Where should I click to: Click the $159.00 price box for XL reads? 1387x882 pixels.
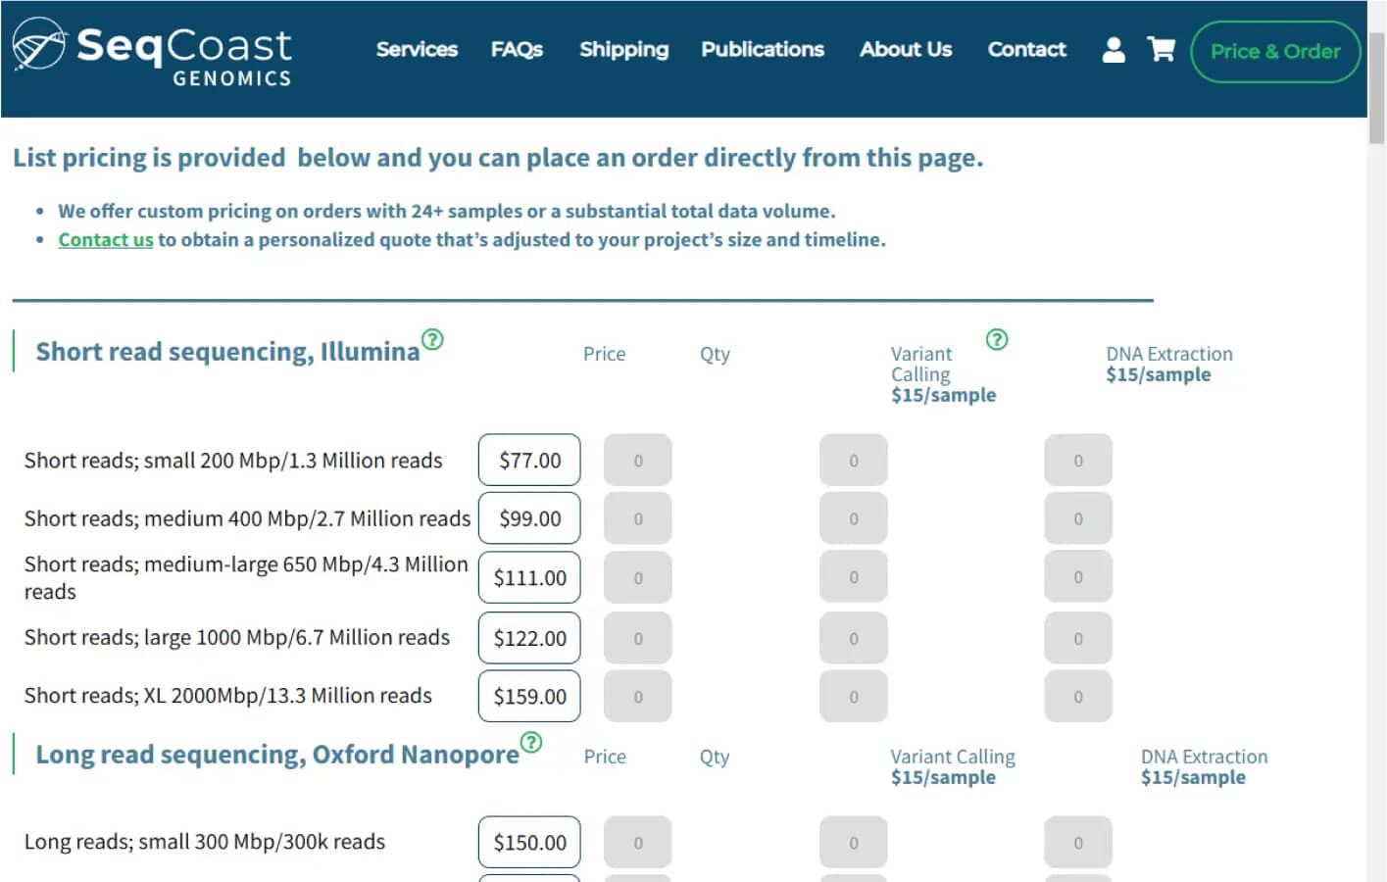(x=529, y=697)
